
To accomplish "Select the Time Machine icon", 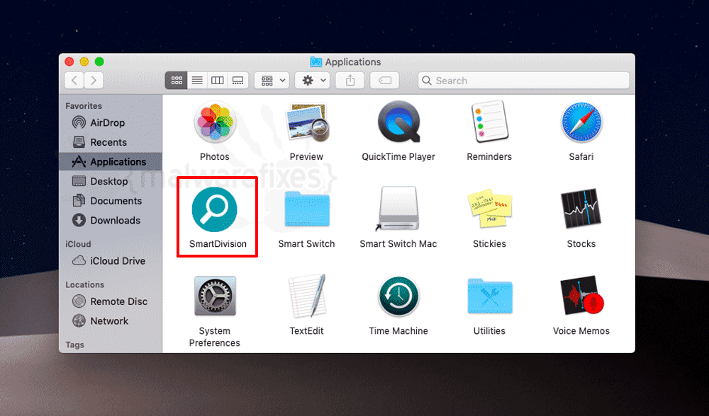I will click(398, 296).
